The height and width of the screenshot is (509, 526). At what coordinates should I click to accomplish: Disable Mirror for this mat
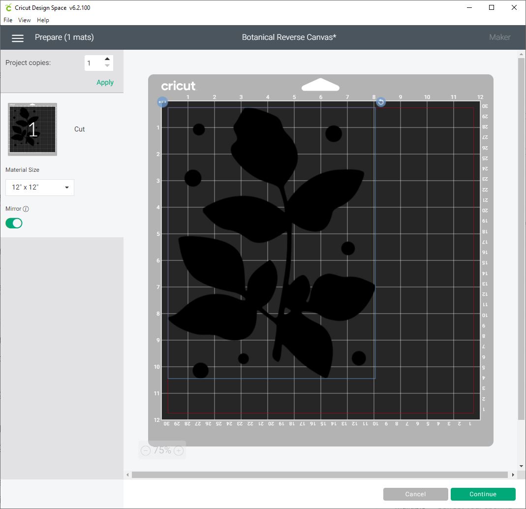14,223
